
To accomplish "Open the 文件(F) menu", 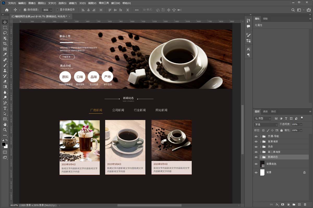I will coord(12,3).
